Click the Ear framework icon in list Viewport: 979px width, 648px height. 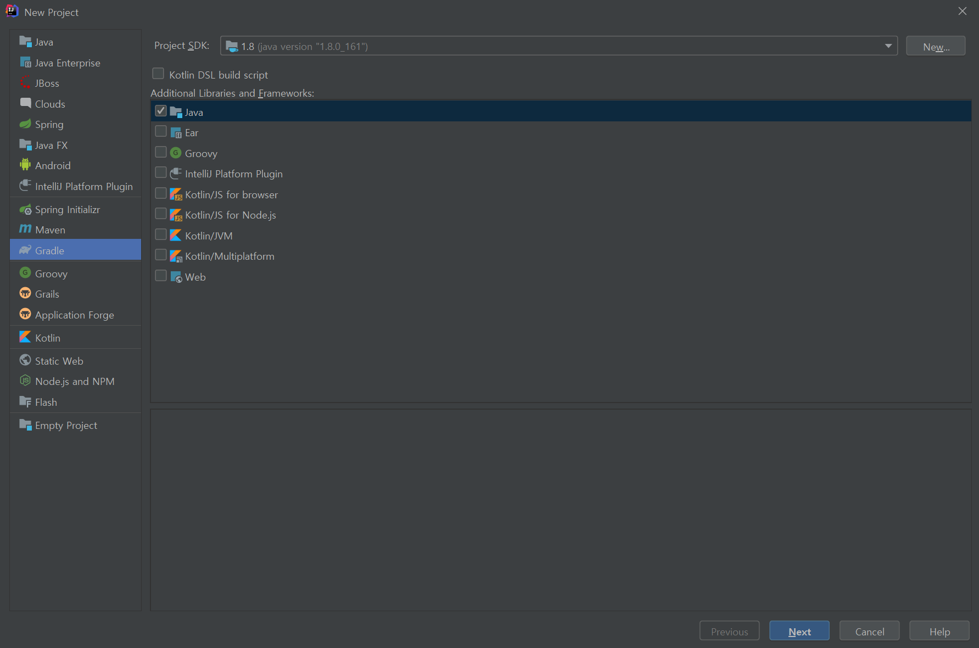pos(176,132)
